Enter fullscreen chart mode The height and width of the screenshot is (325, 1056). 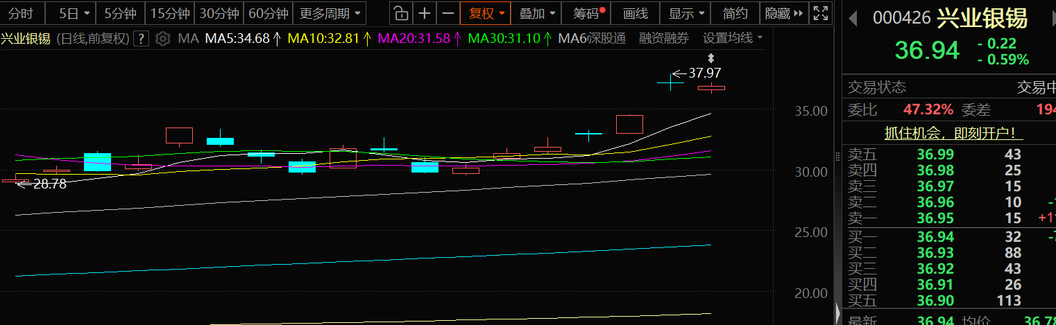click(820, 13)
